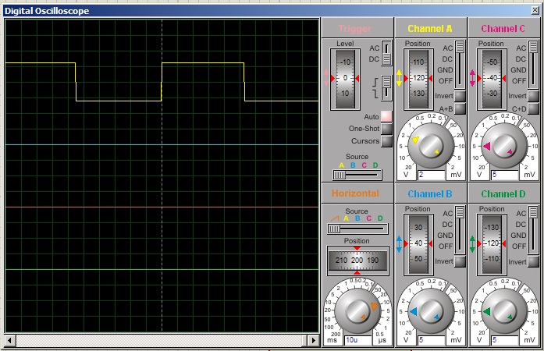Click the pink Channel C trace line
The image size is (544, 351).
(162, 207)
